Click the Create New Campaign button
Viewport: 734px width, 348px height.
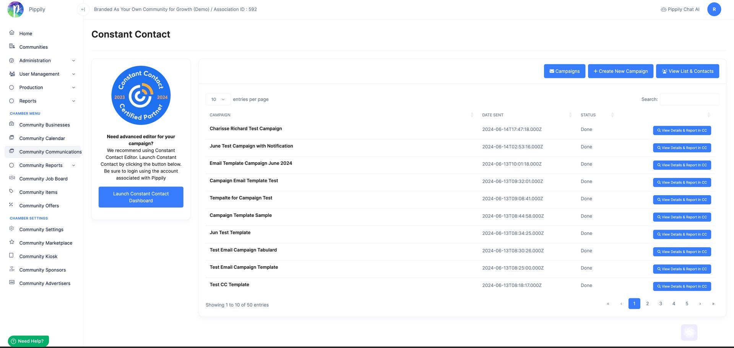(620, 71)
